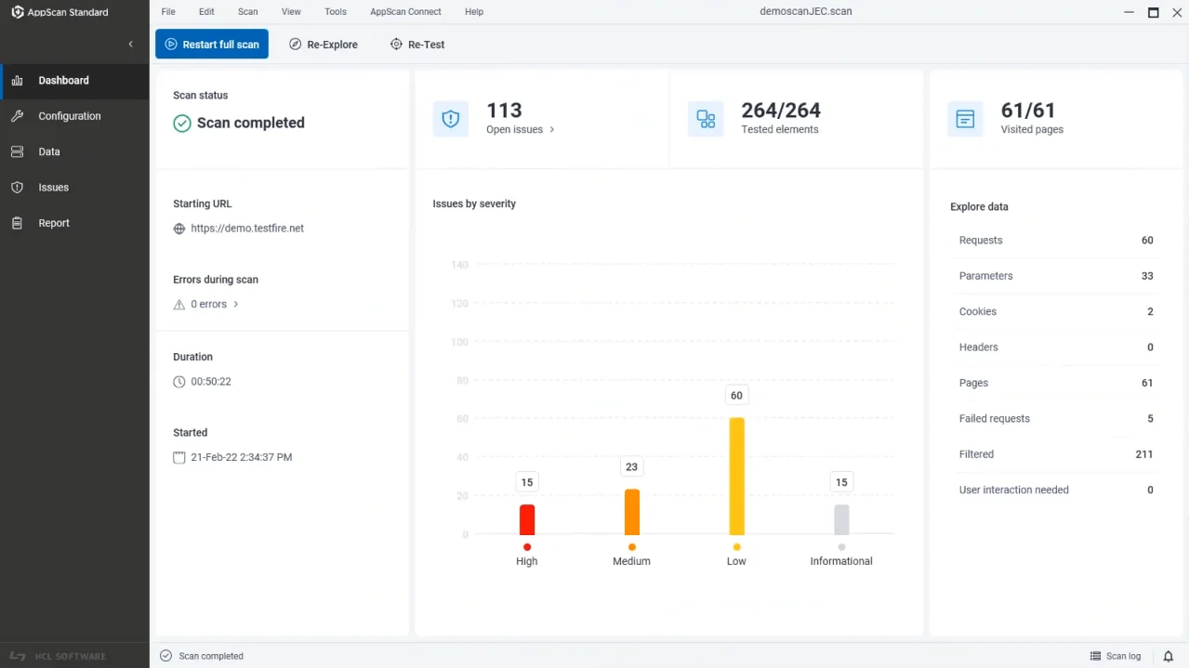This screenshot has height=668, width=1189.
Task: Open the AppScan Connect menu
Action: click(404, 11)
